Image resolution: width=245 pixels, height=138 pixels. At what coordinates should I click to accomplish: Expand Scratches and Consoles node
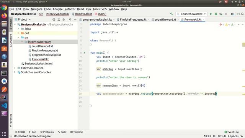coord(15,72)
